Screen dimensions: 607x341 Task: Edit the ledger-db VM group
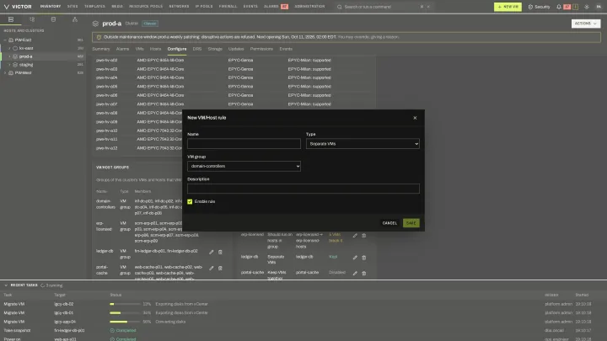(212, 252)
